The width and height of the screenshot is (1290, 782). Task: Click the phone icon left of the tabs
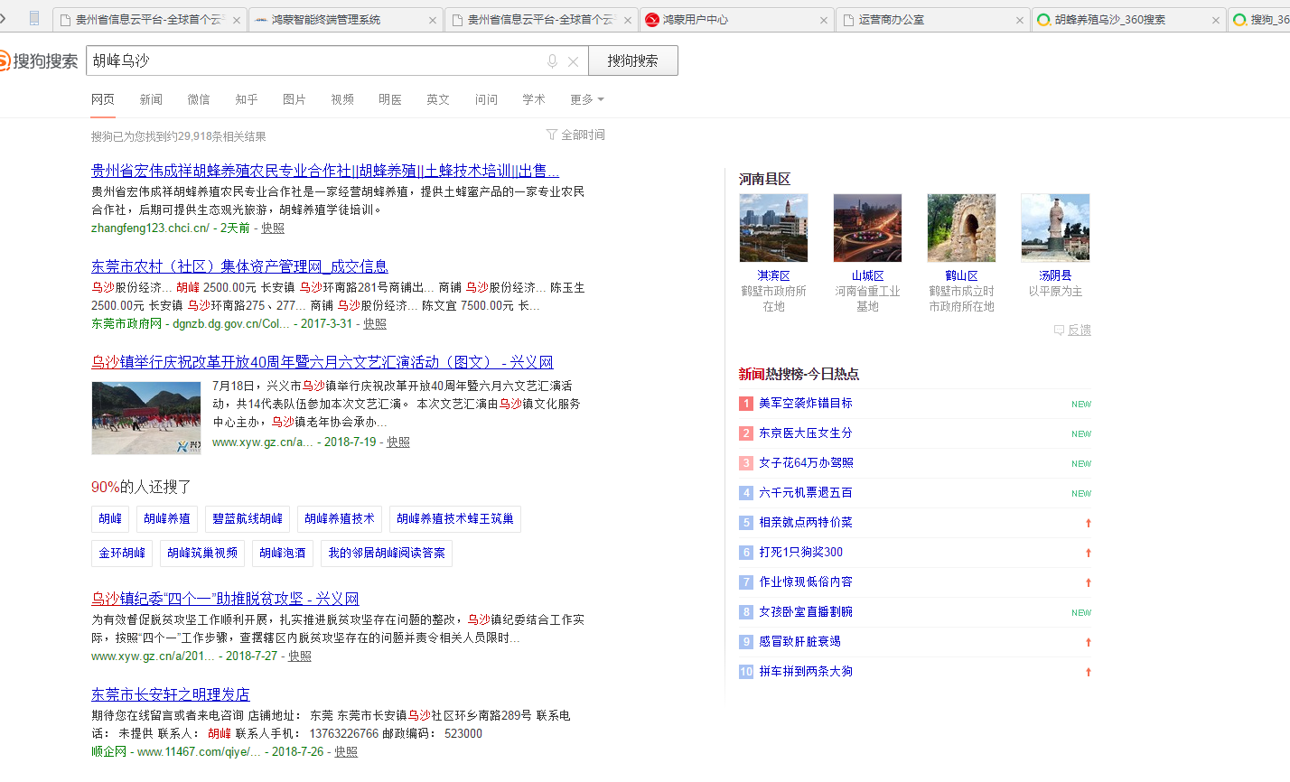34,18
